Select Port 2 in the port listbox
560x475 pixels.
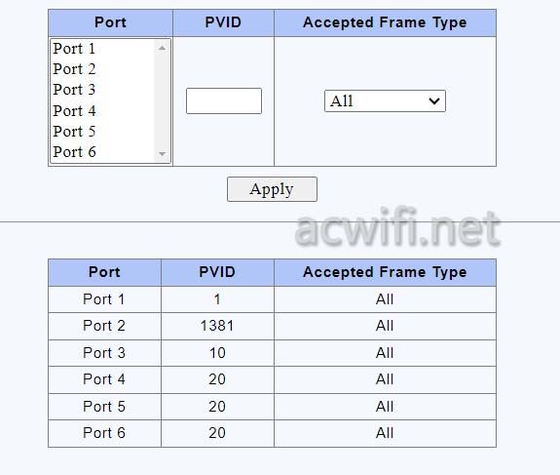click(x=103, y=69)
